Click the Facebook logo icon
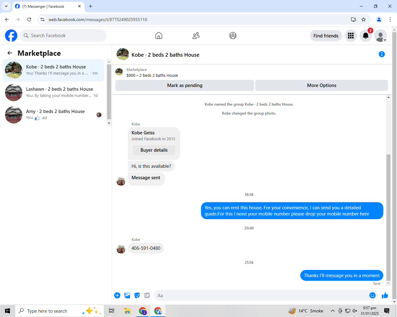This screenshot has height=317, width=397. point(11,36)
